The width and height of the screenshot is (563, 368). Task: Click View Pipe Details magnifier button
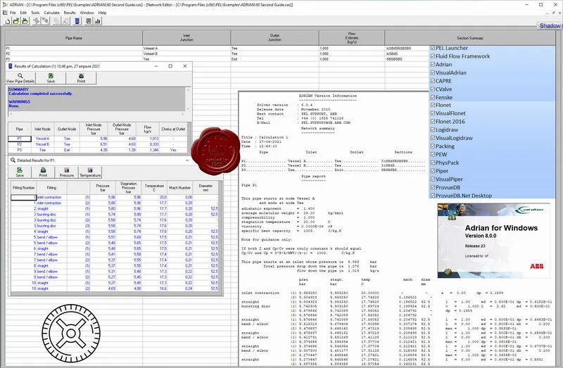20,78
